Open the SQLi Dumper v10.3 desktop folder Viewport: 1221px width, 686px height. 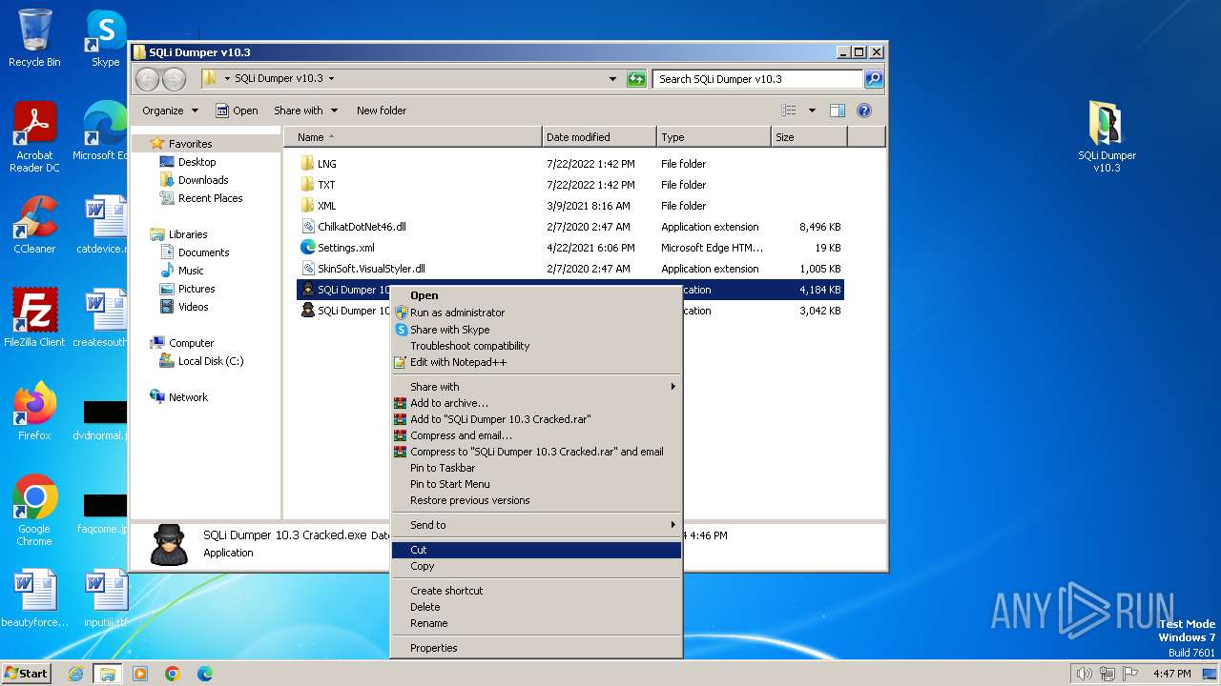1107,137
